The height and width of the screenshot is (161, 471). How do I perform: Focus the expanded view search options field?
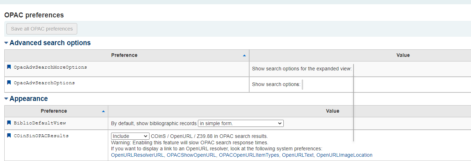pos(354,69)
